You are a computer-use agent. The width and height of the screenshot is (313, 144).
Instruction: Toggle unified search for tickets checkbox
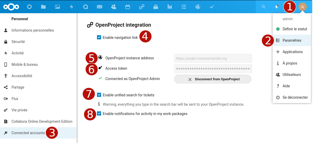(99, 95)
